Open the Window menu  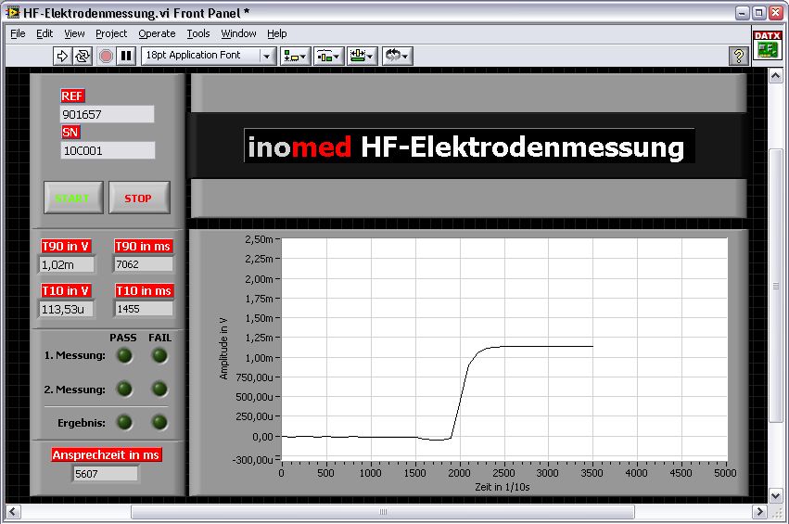[238, 33]
